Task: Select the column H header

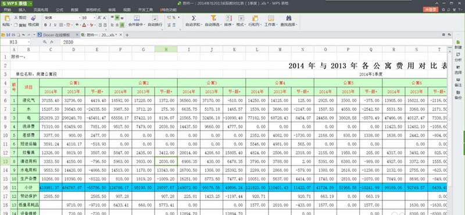Action: click(x=166, y=49)
